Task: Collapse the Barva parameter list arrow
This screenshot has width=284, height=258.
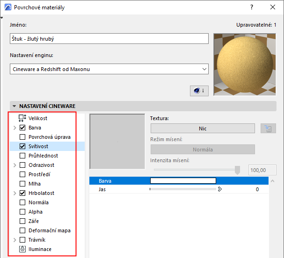Action: click(273, 181)
